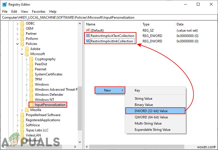Screen dimensions: 218x150
Task: Open the Help menu
Action: (x=53, y=12)
